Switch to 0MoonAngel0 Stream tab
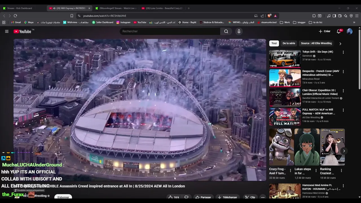Viewport: 361px width, 203px height. click(116, 8)
